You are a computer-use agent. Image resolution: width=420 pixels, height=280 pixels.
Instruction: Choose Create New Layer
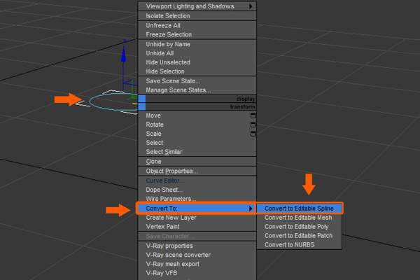(x=197, y=218)
